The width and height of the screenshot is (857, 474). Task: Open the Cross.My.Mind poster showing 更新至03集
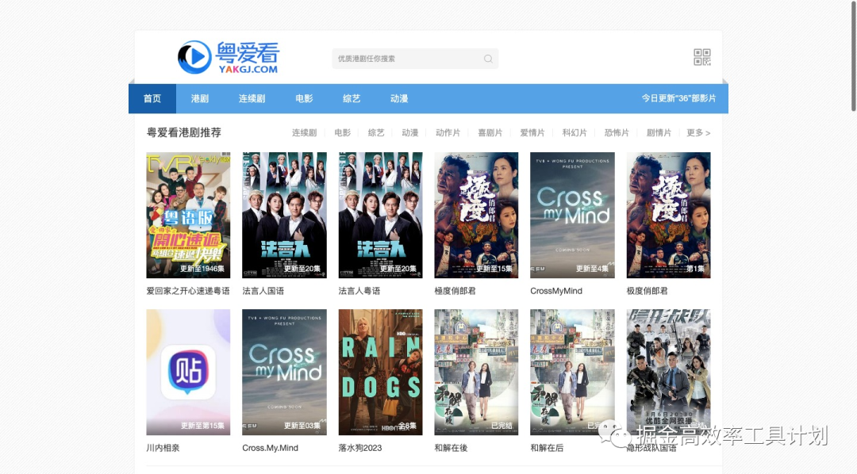coord(284,373)
